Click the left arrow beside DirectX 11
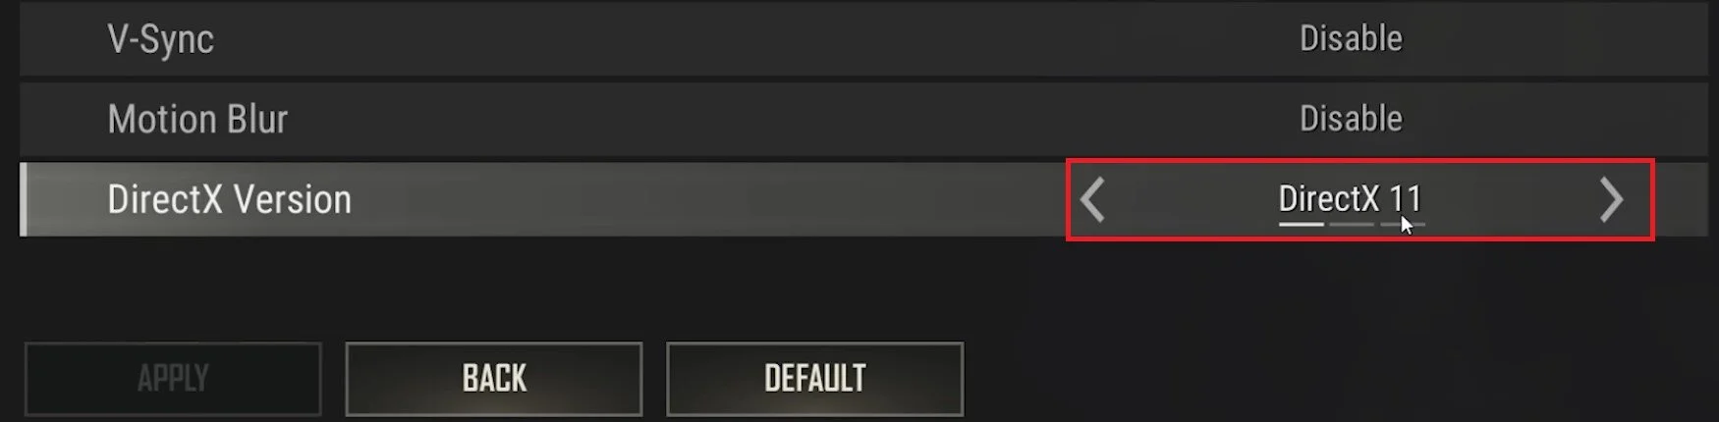The width and height of the screenshot is (1719, 422). pos(1093,200)
